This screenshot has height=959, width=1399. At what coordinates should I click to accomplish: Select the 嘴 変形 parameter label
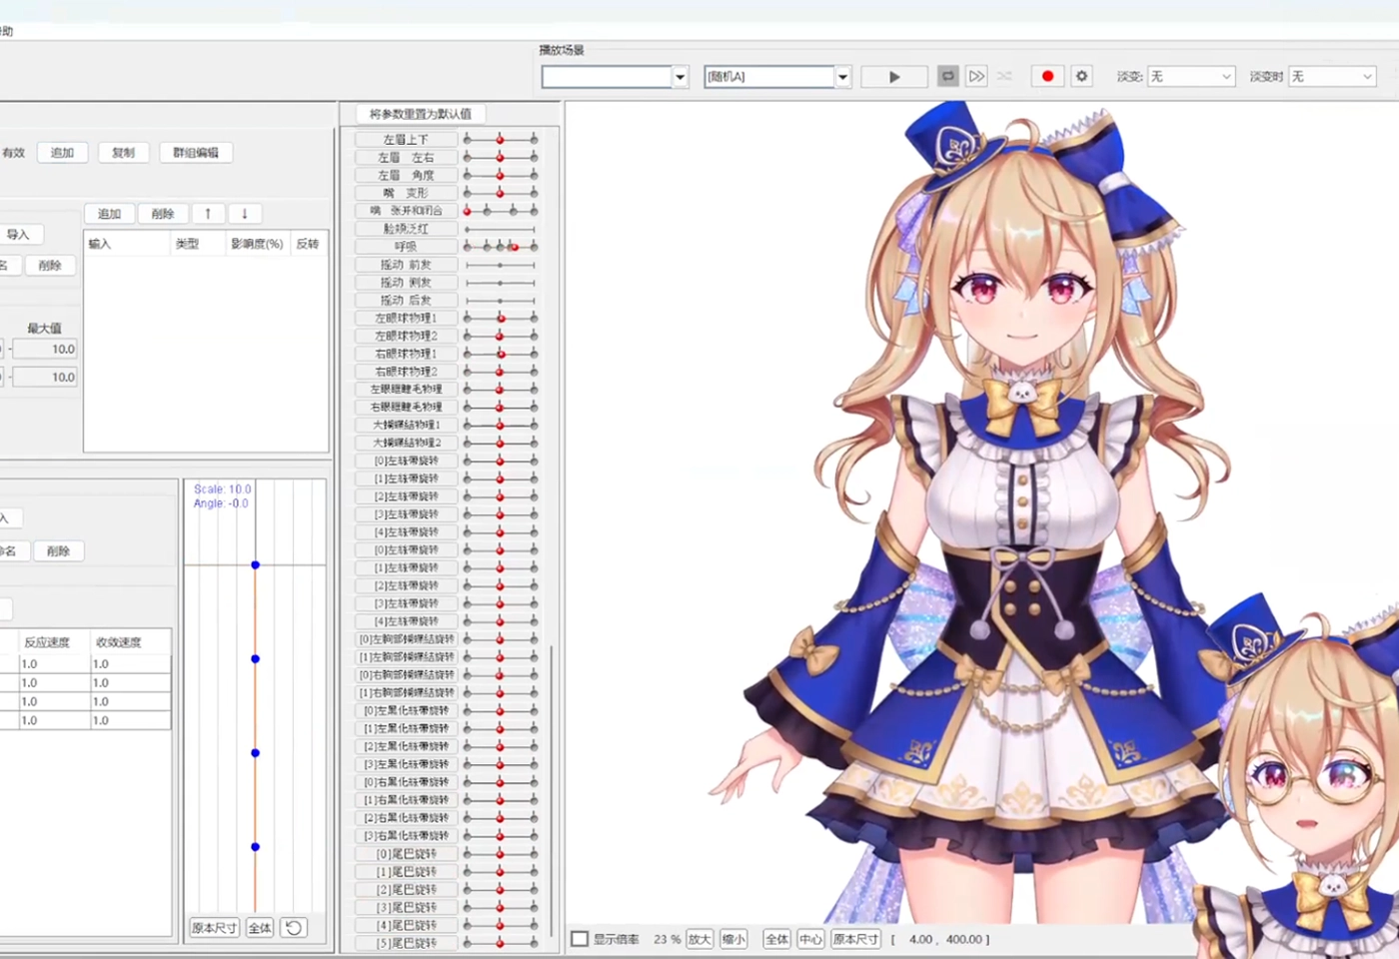pos(406,193)
